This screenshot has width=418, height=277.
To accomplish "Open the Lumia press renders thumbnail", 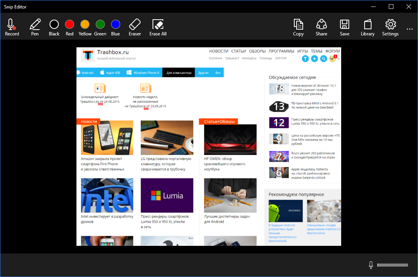I will click(x=167, y=195).
